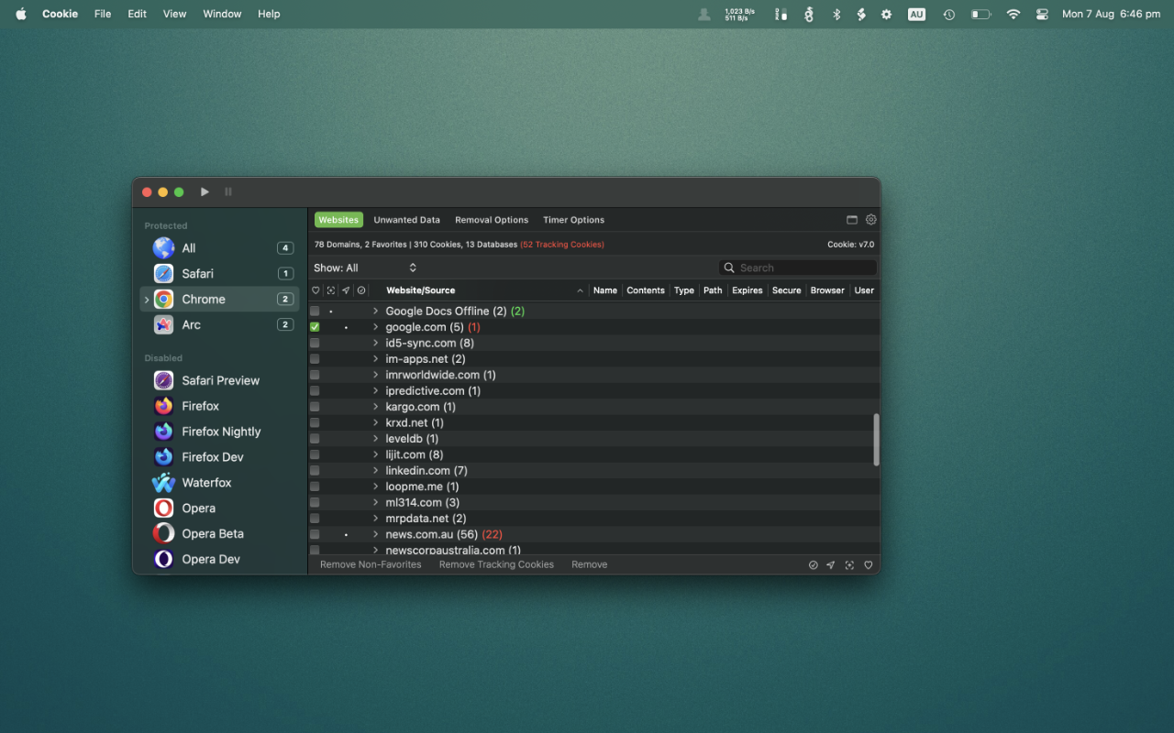The height and width of the screenshot is (733, 1174).
Task: Open the Timer Options tab
Action: point(573,220)
